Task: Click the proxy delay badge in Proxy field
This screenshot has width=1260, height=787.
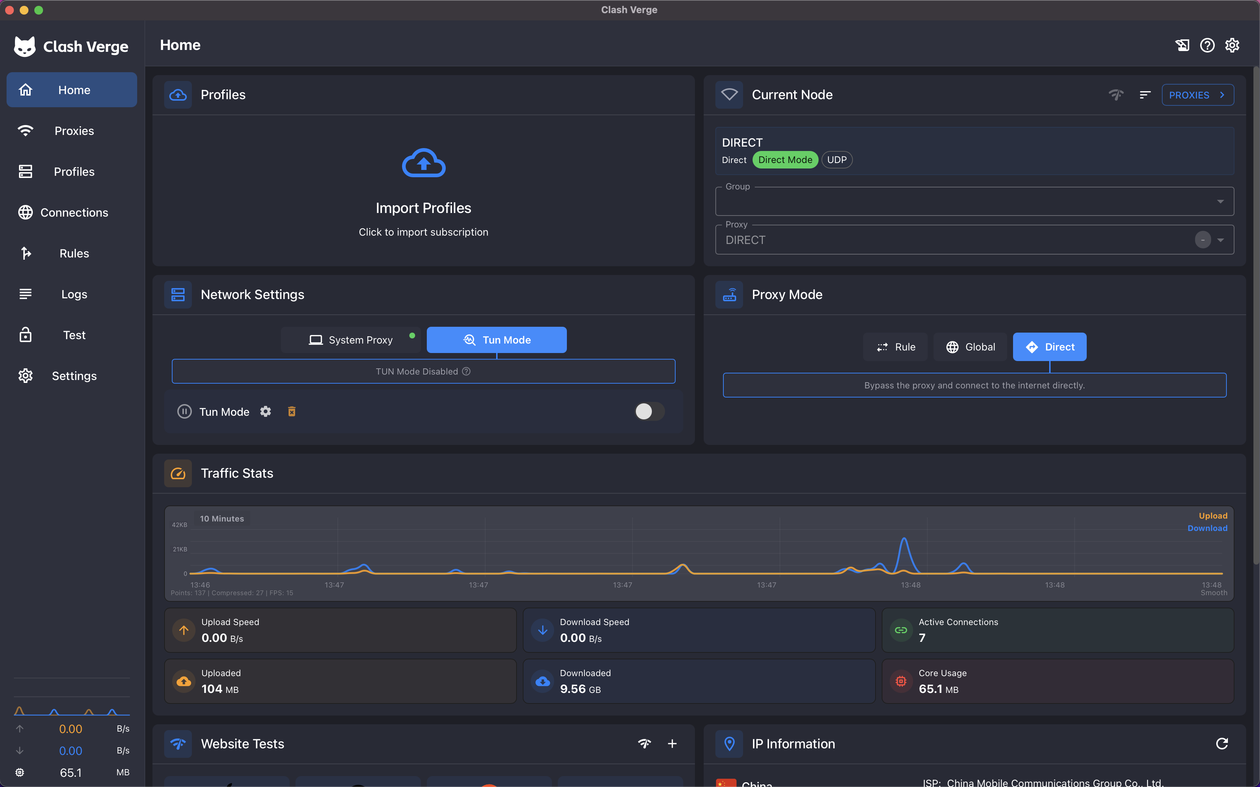Action: pyautogui.click(x=1203, y=240)
